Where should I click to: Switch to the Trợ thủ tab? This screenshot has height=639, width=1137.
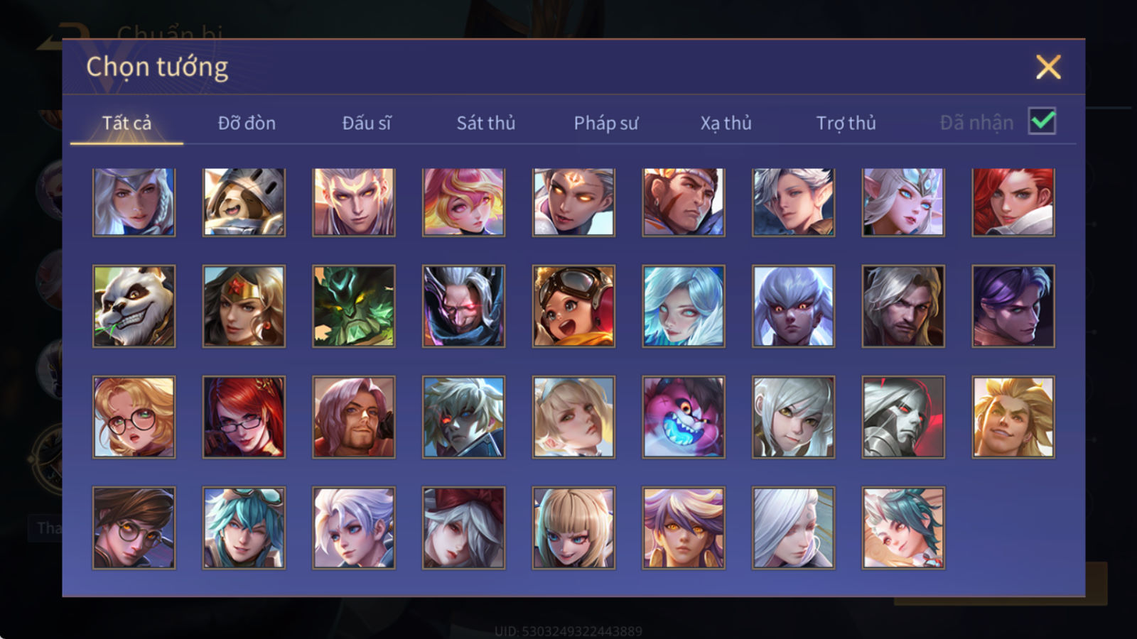click(846, 123)
